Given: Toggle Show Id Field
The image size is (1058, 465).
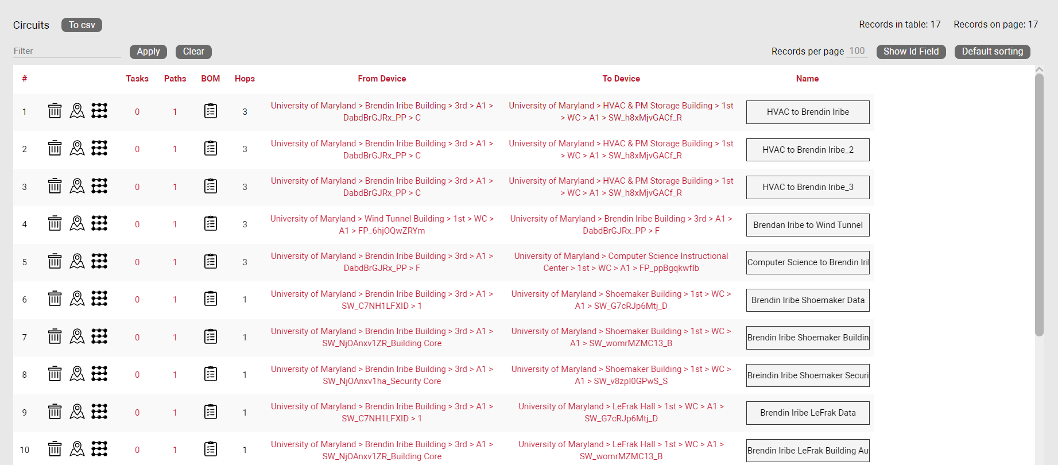Looking at the screenshot, I should tap(910, 52).
